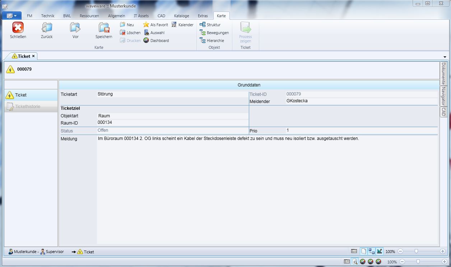The width and height of the screenshot is (451, 267).
Task: Go back with the Zurück icon
Action: [47, 28]
